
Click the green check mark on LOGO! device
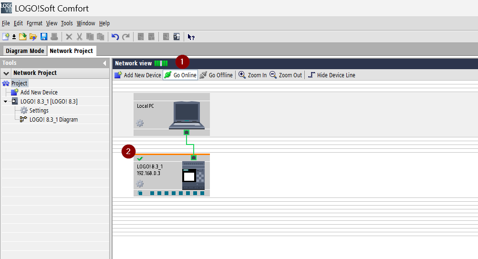[140, 159]
